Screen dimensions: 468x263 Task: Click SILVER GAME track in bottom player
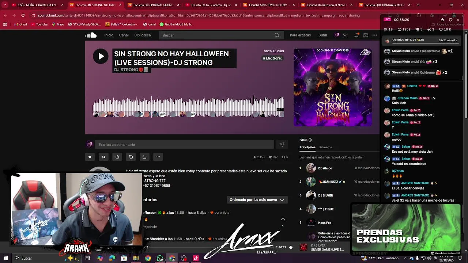(x=327, y=249)
